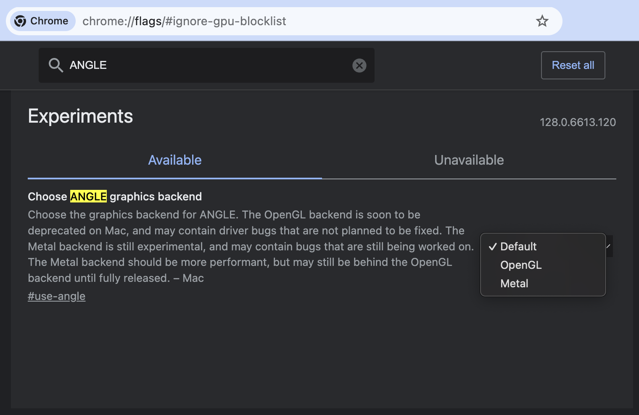This screenshot has width=639, height=415.
Task: Bookmark this page using the star icon
Action: point(542,21)
